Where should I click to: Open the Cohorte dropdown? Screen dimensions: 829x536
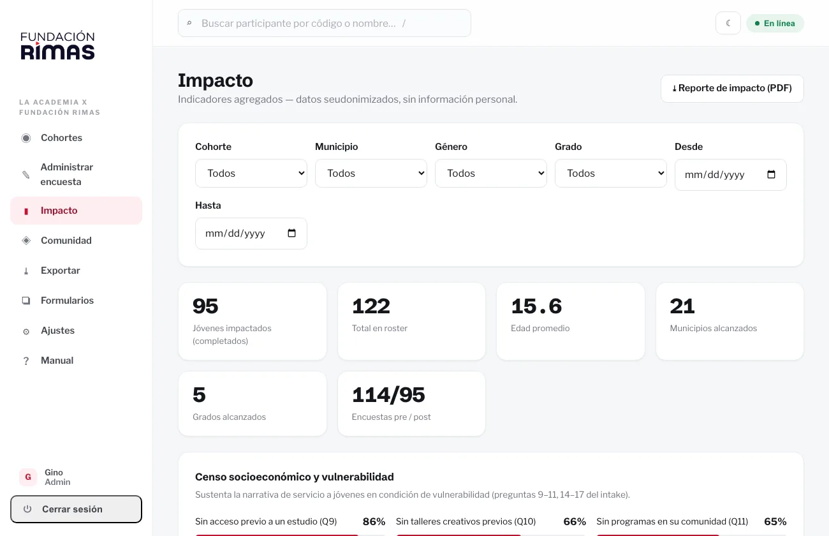click(251, 173)
